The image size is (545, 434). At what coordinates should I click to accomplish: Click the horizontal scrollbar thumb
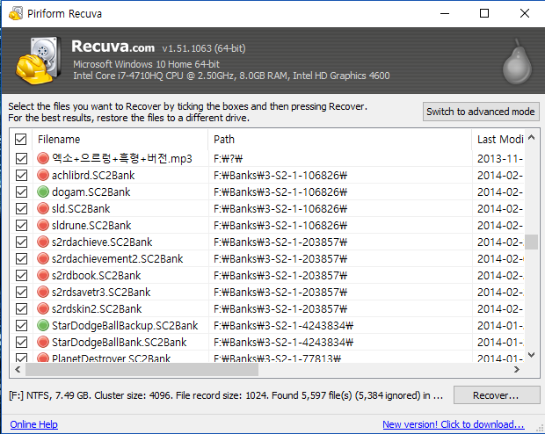pyautogui.click(x=142, y=369)
